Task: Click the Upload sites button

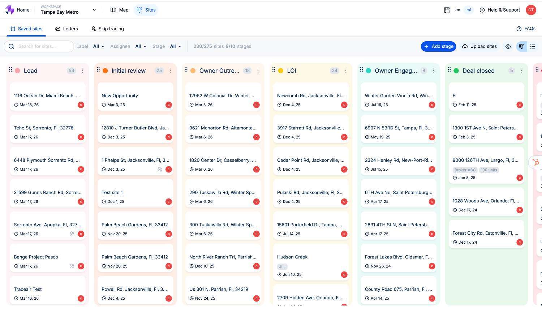Action: click(x=479, y=47)
